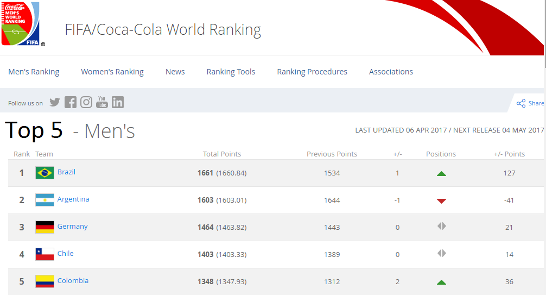546x295 pixels.
Task: Click the Share icon
Action: coord(521,103)
